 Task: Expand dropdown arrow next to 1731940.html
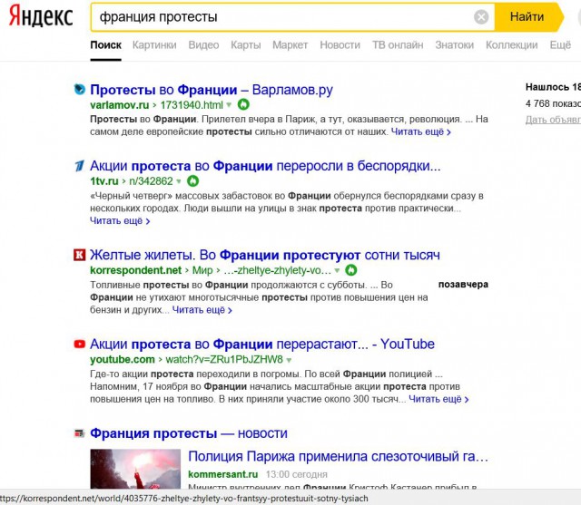pos(229,105)
